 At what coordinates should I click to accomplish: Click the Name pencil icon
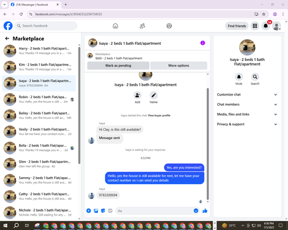pyautogui.click(x=154, y=95)
